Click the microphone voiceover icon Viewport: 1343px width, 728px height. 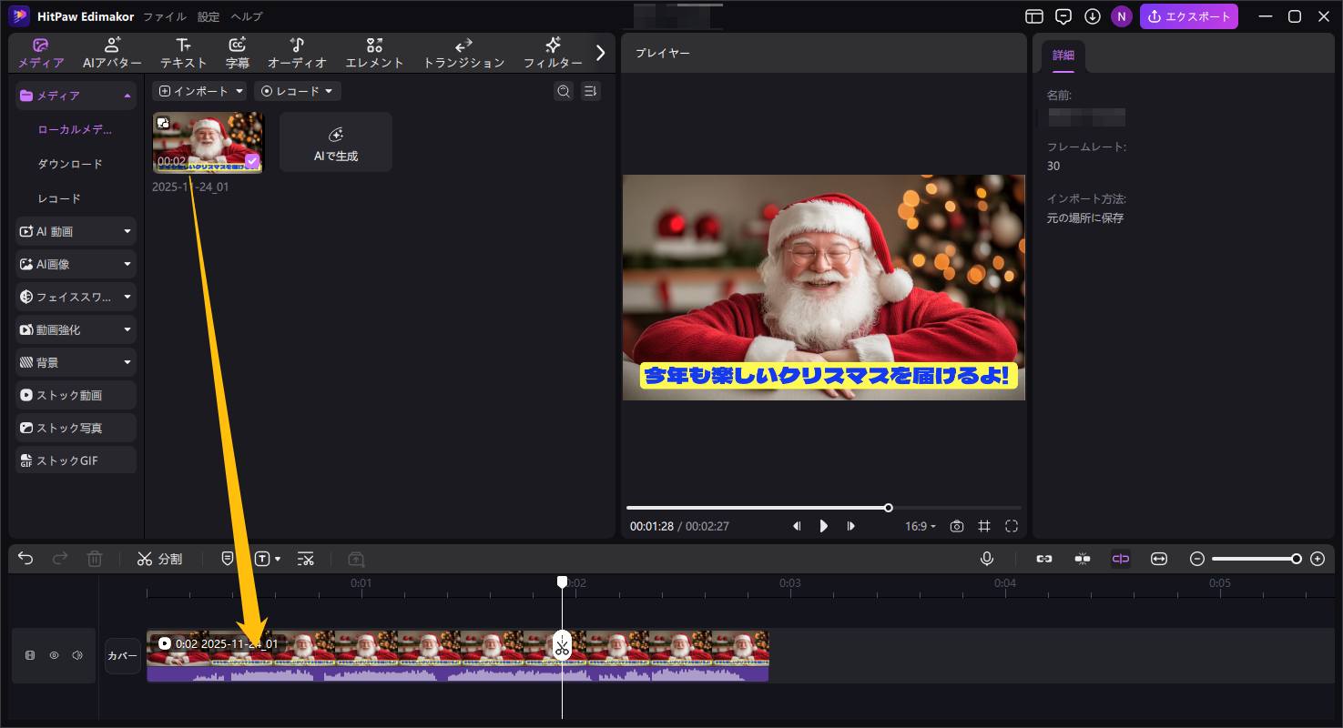click(986, 559)
